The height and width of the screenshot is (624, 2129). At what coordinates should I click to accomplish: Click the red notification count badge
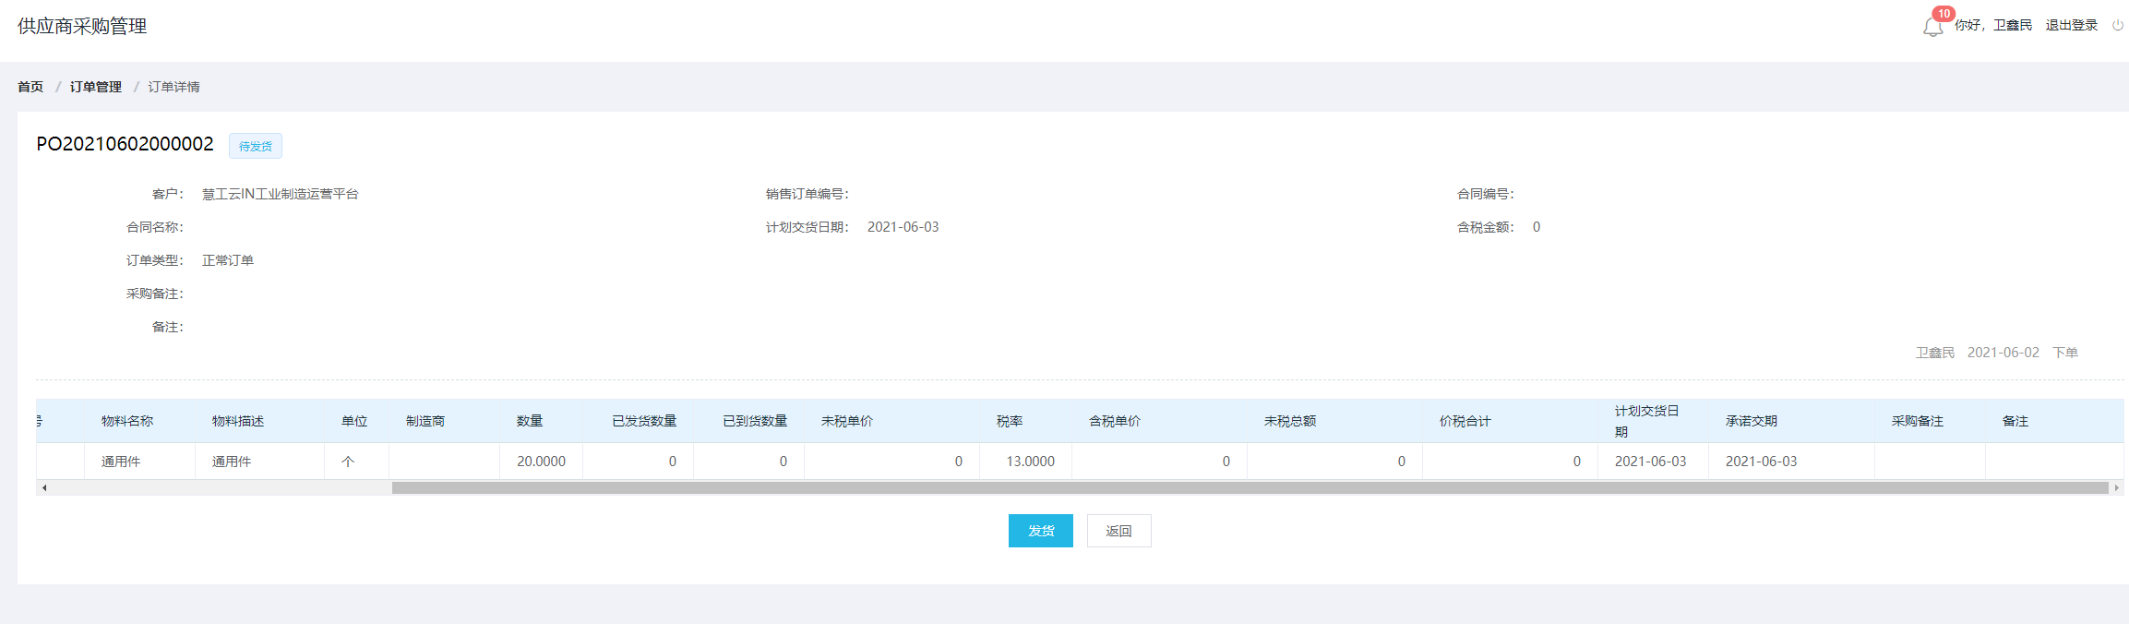click(1944, 14)
